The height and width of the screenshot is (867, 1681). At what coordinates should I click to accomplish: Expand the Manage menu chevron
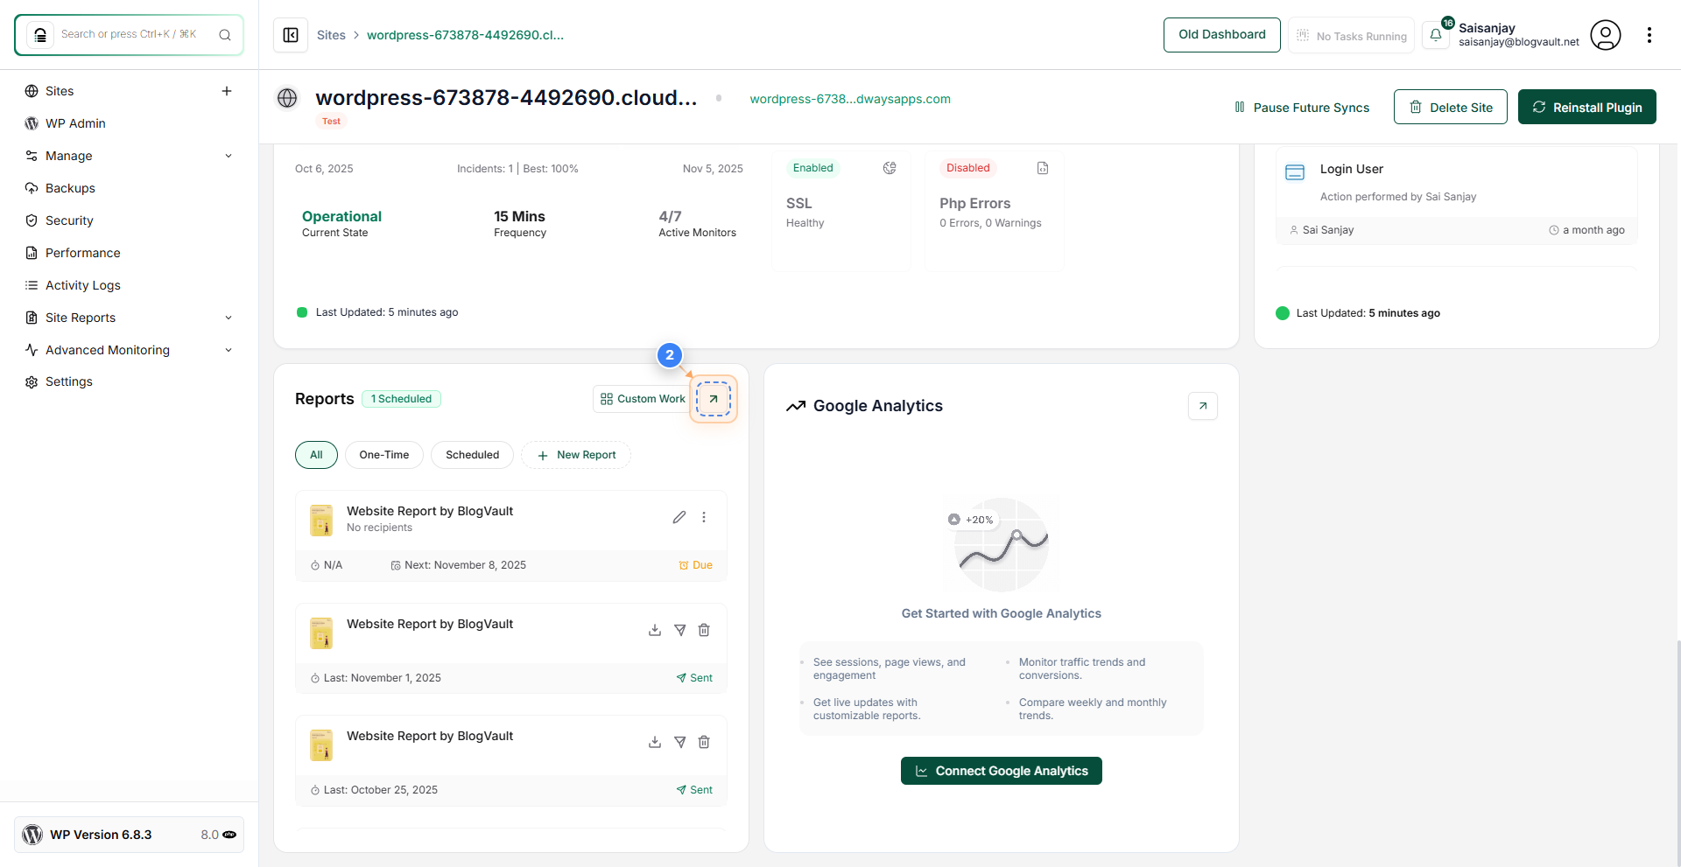(229, 156)
